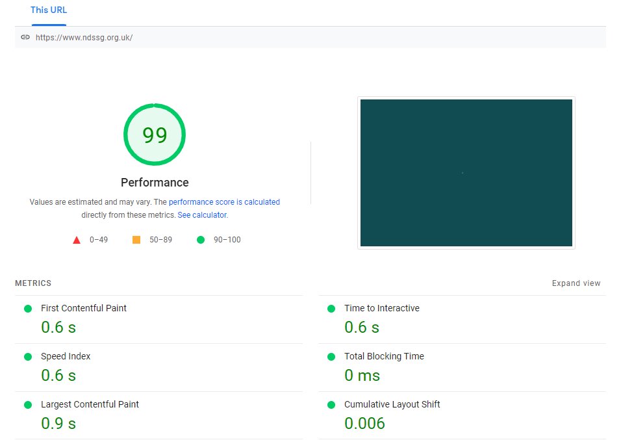Click the Total Blocking Time label
This screenshot has height=440, width=621.
pos(384,356)
